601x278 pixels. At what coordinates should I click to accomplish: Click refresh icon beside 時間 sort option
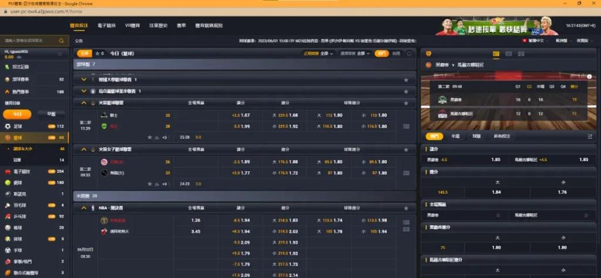click(409, 53)
